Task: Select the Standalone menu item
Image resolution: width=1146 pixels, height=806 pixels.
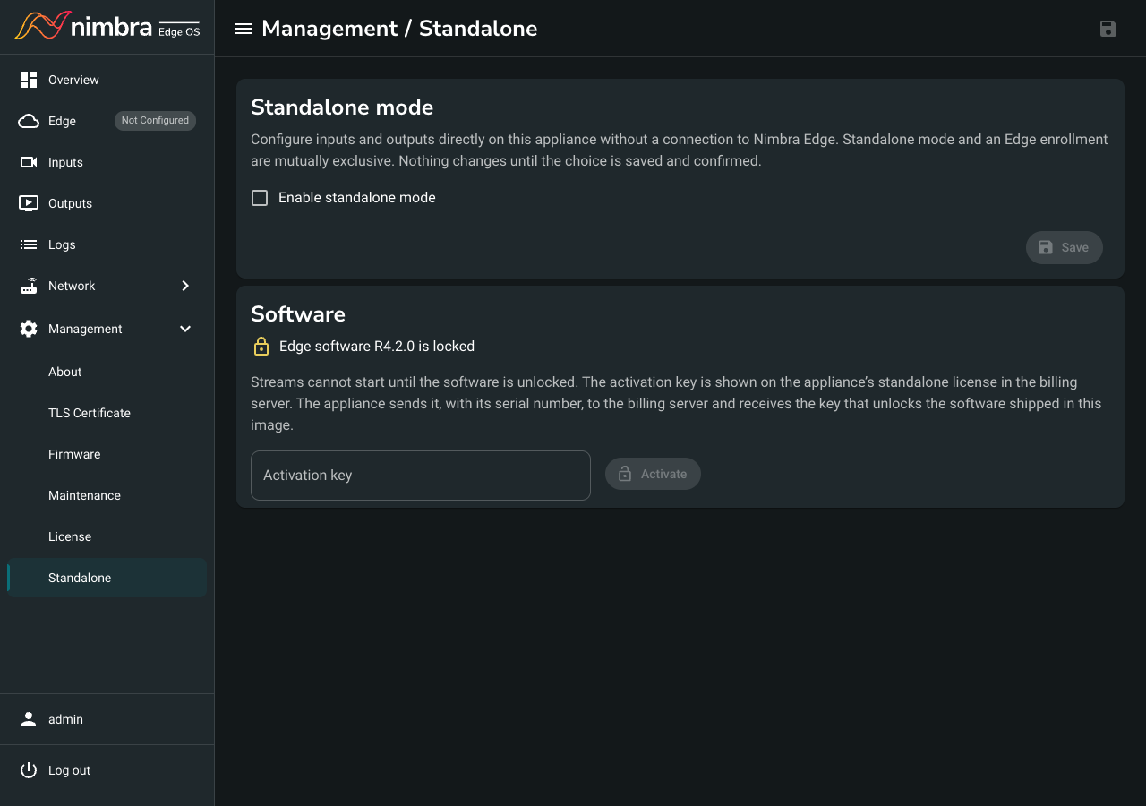Action: [x=107, y=578]
